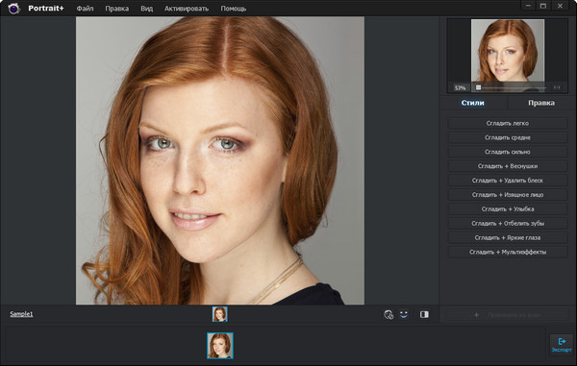Viewport: 577px width, 366px height.
Task: Open the Файл menu
Action: pos(85,9)
